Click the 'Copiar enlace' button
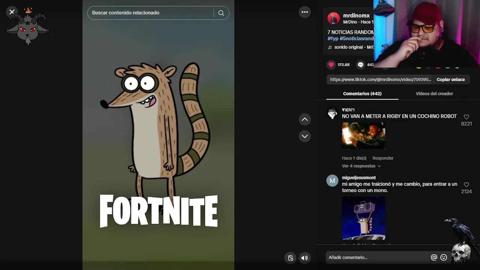 [450, 79]
